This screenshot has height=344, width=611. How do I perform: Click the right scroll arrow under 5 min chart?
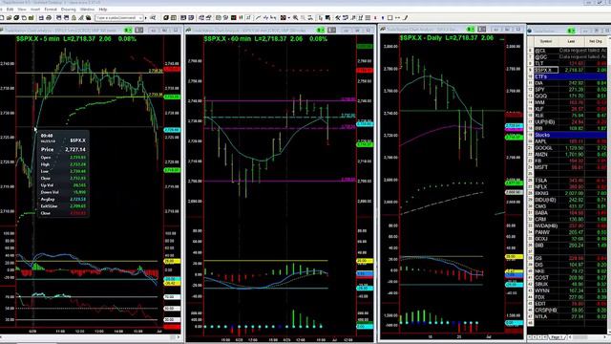pyautogui.click(x=179, y=337)
